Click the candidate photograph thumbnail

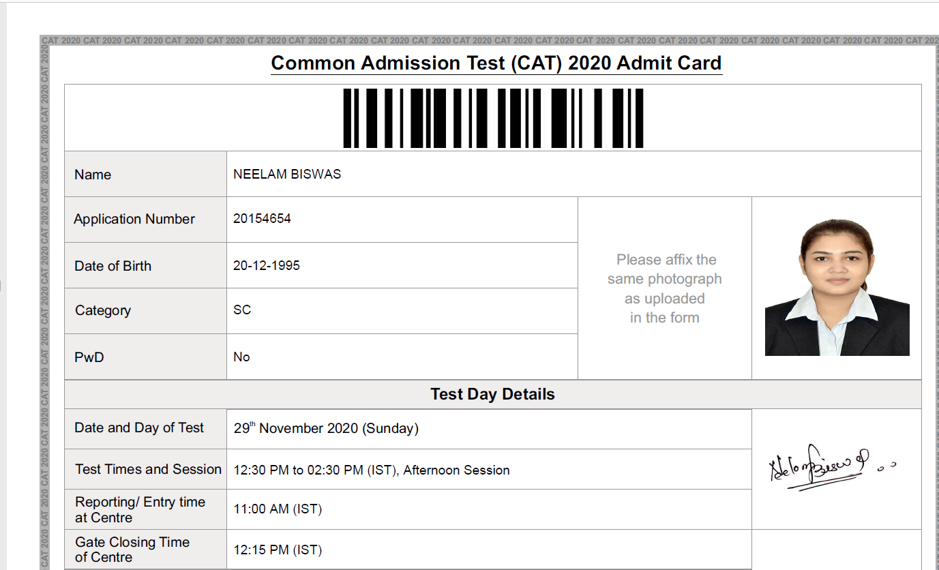pyautogui.click(x=837, y=288)
